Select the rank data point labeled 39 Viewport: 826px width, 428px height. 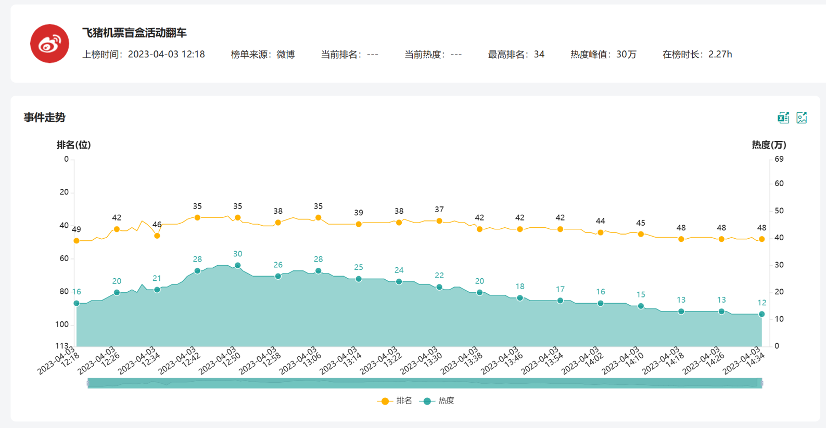click(359, 224)
